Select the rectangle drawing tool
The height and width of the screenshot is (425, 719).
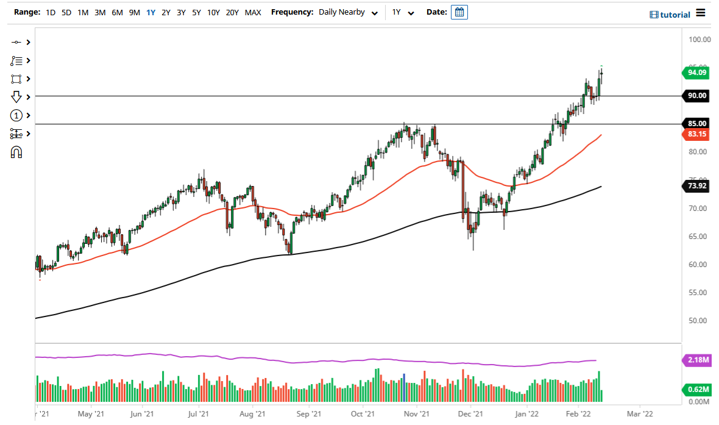(x=15, y=79)
